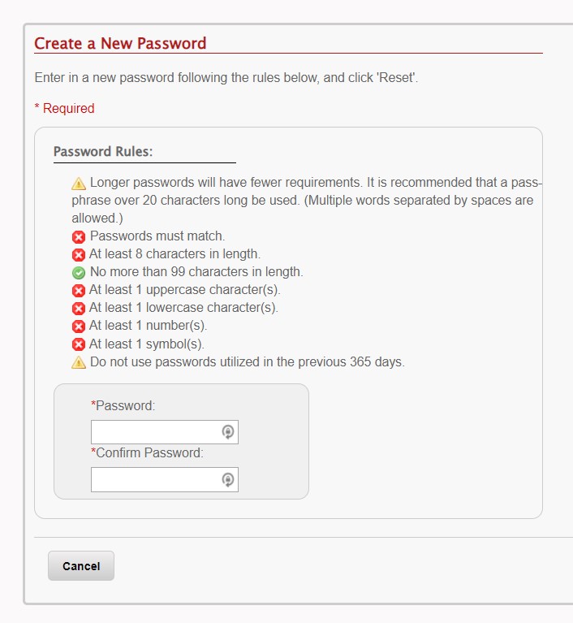The width and height of the screenshot is (573, 623).
Task: Click red X beside the lowercase character rule
Action: coord(79,308)
